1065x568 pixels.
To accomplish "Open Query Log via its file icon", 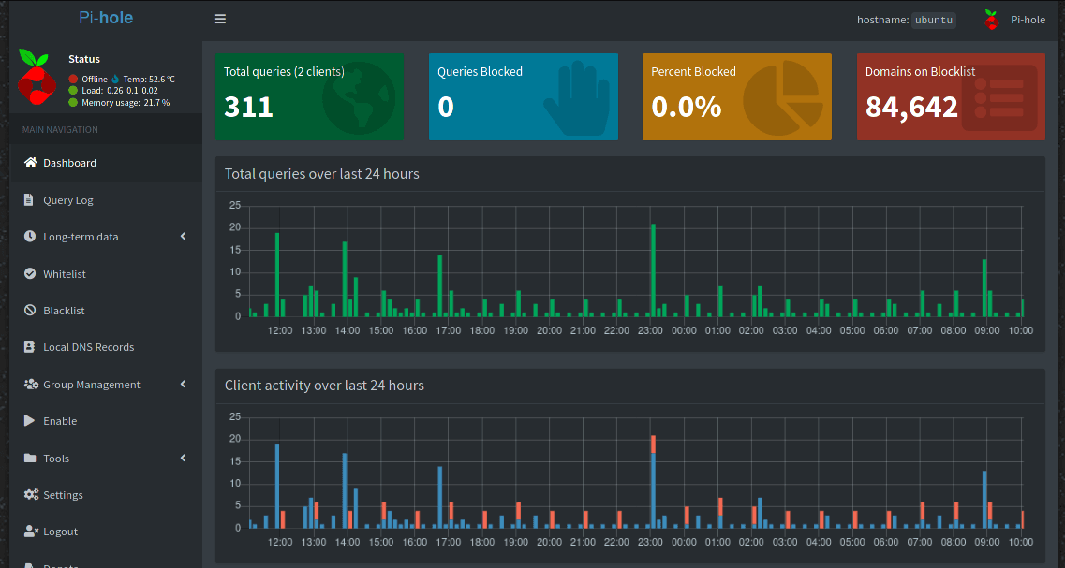I will click(30, 200).
